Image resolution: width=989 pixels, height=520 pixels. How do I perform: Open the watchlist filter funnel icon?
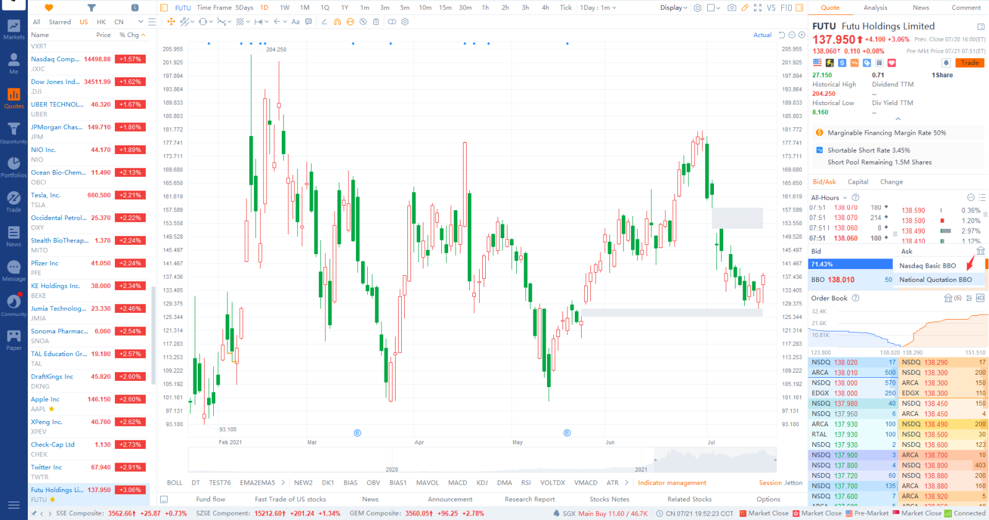(91, 8)
